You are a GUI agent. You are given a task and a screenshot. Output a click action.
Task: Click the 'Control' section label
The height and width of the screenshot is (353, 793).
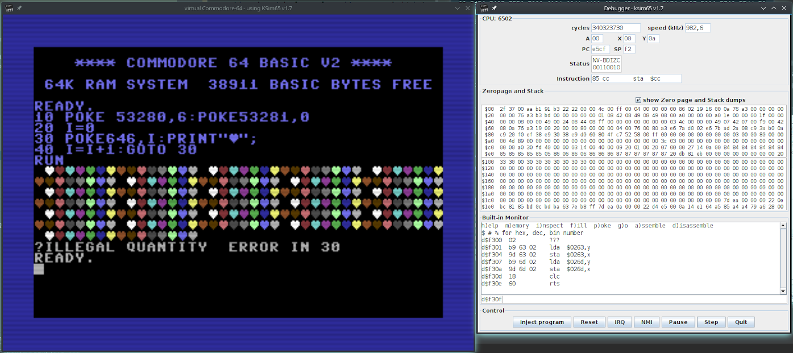pos(493,311)
